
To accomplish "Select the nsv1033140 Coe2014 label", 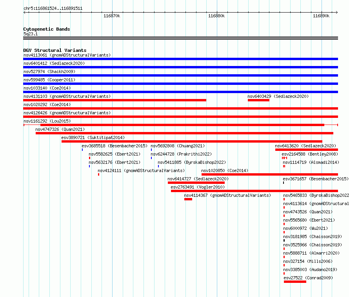I will pyautogui.click(x=47, y=88).
